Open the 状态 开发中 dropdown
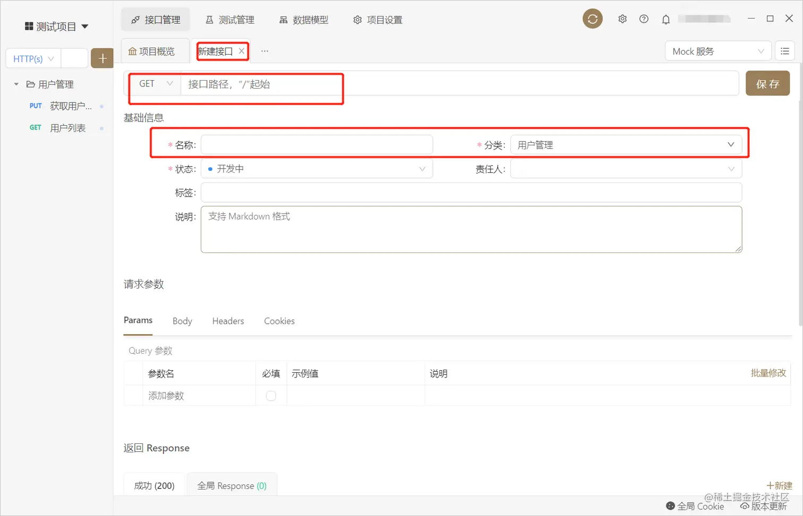Viewport: 803px width, 516px height. click(317, 169)
